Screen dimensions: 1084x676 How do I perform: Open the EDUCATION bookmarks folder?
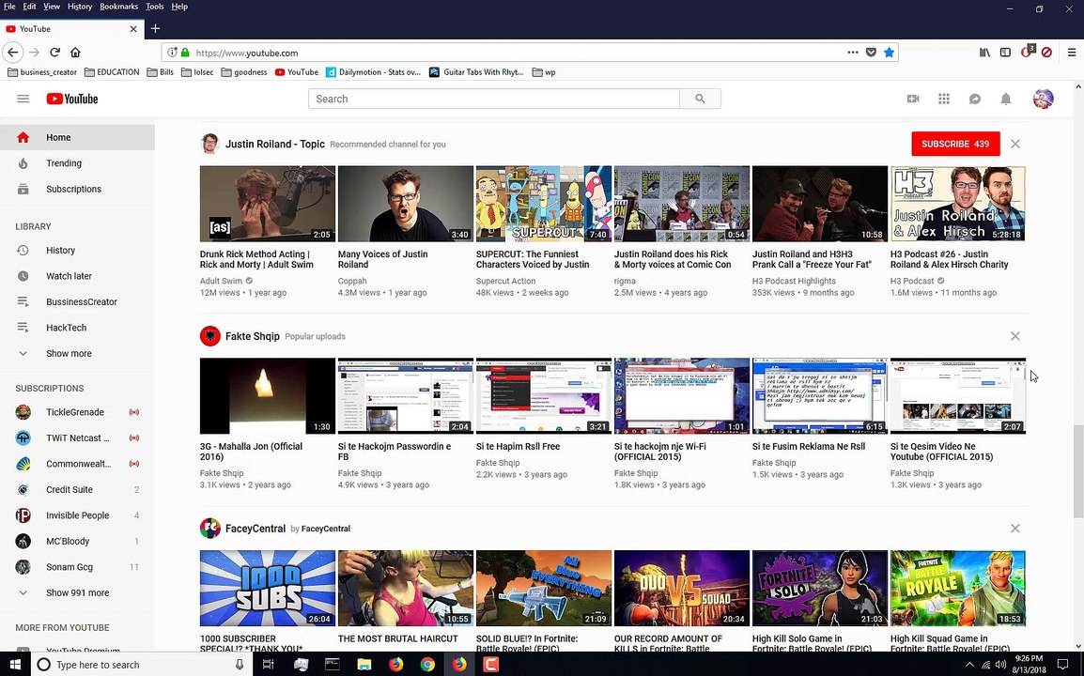tap(112, 72)
